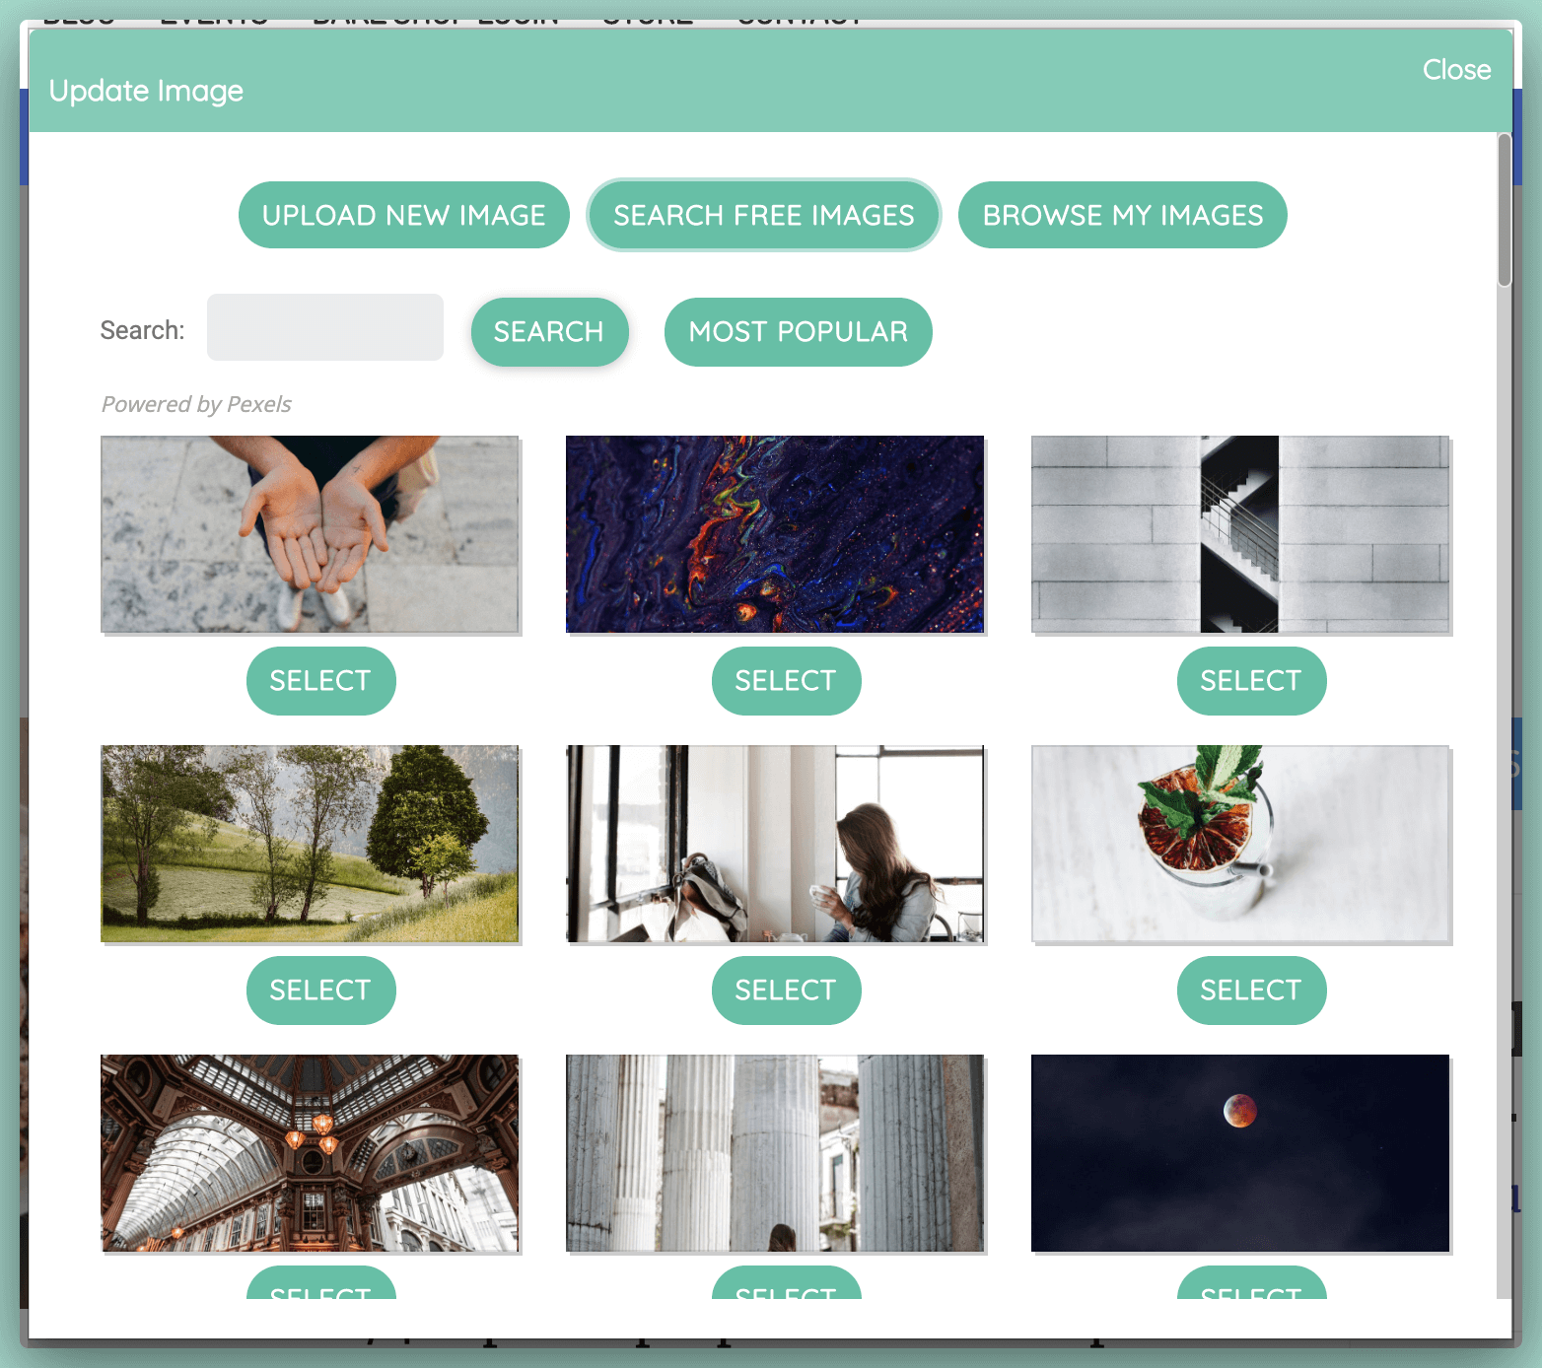Click the green hillside trees thumbnail
1542x1368 pixels.
pyautogui.click(x=310, y=844)
